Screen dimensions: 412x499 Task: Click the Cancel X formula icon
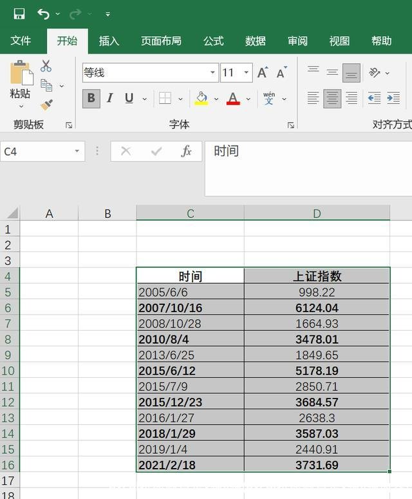(x=126, y=151)
